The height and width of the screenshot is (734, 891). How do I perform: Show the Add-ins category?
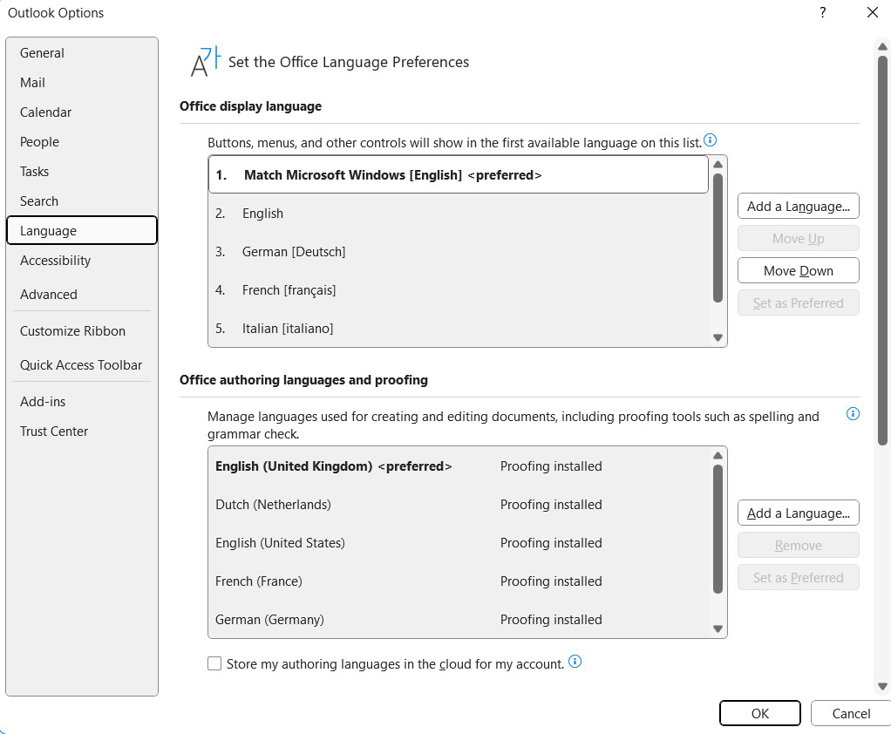tap(82, 401)
